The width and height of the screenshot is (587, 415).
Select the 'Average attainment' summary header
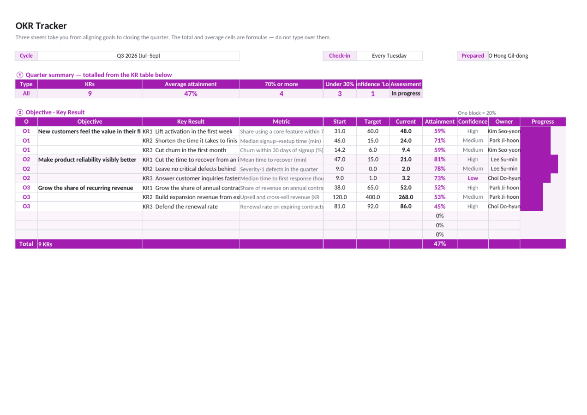pyautogui.click(x=191, y=84)
